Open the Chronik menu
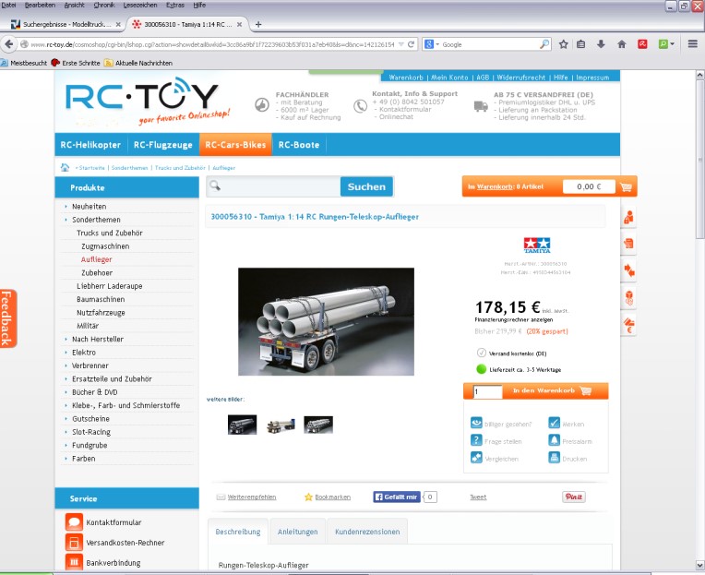The height and width of the screenshot is (575, 705). coord(104,5)
